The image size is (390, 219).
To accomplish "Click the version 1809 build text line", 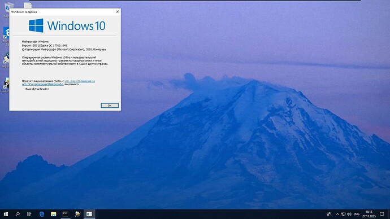I will 44,46.
